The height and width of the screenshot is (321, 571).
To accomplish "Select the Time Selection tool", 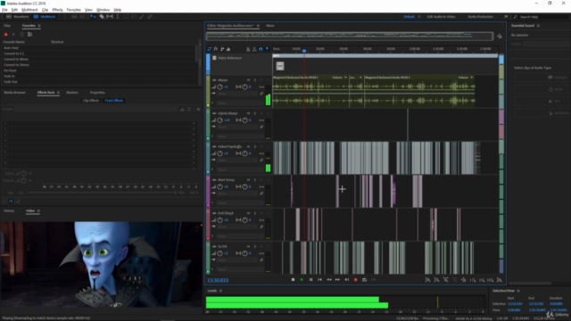I will pos(118,17).
